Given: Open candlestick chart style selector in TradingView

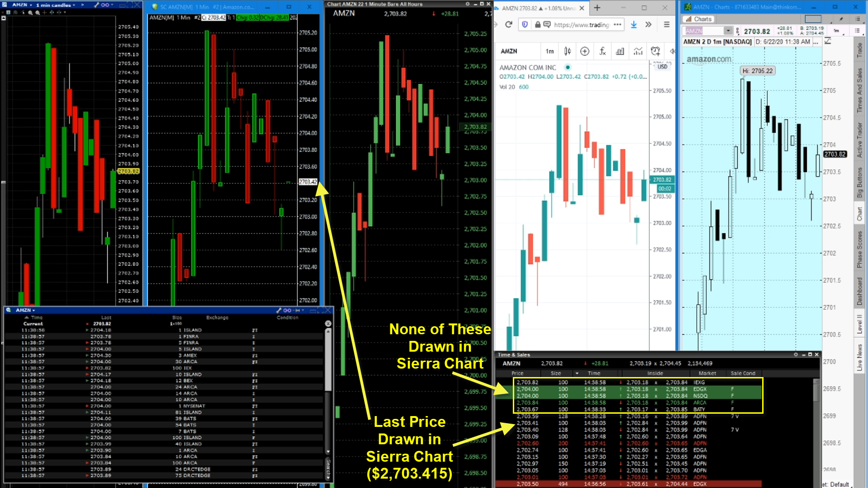Looking at the screenshot, I should pos(567,51).
